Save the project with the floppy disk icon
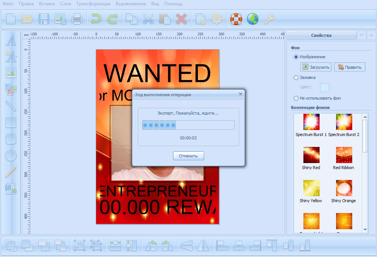Screen dimensions: 377x257 (x=44, y=19)
